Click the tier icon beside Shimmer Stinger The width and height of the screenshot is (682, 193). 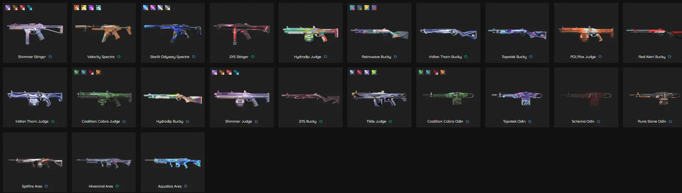(x=50, y=57)
